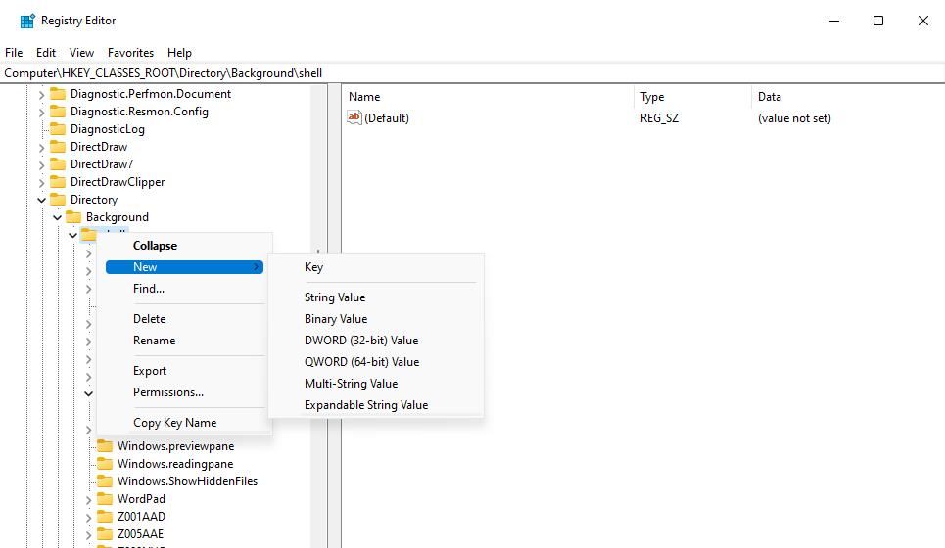Click the Z001AAD folder icon
This screenshot has width=945, height=548.
click(x=105, y=516)
